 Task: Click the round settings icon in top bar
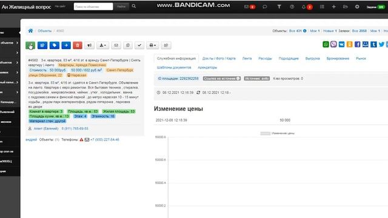357,7
